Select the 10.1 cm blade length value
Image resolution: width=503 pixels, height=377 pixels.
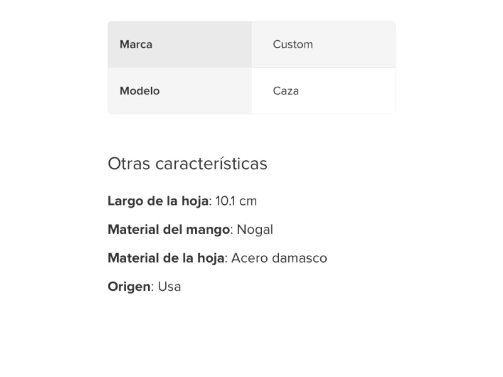(236, 201)
